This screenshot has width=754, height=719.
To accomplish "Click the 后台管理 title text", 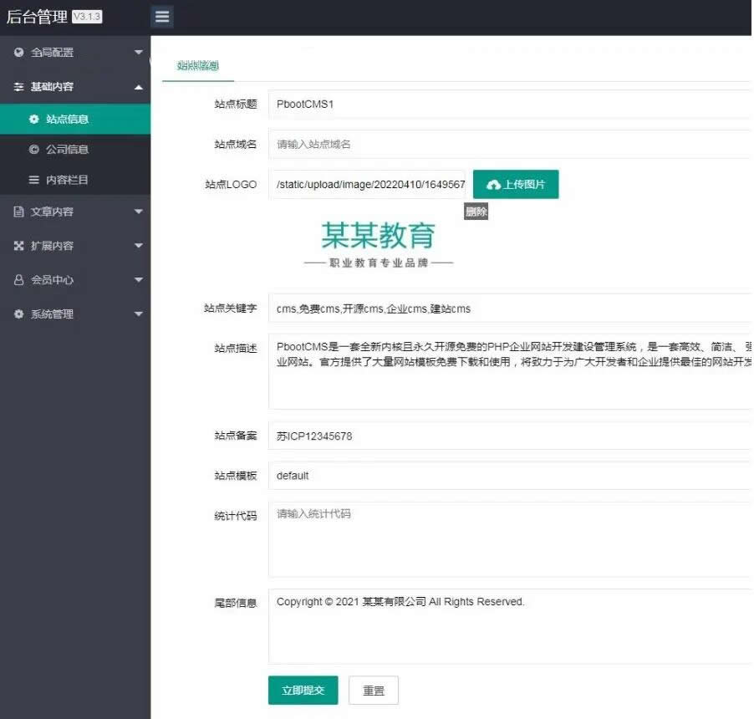I will point(37,17).
